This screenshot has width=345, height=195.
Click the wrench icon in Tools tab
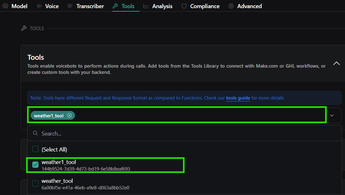[x=115, y=6]
